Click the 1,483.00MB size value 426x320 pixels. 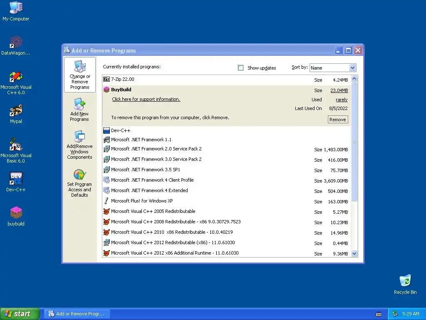(336, 150)
